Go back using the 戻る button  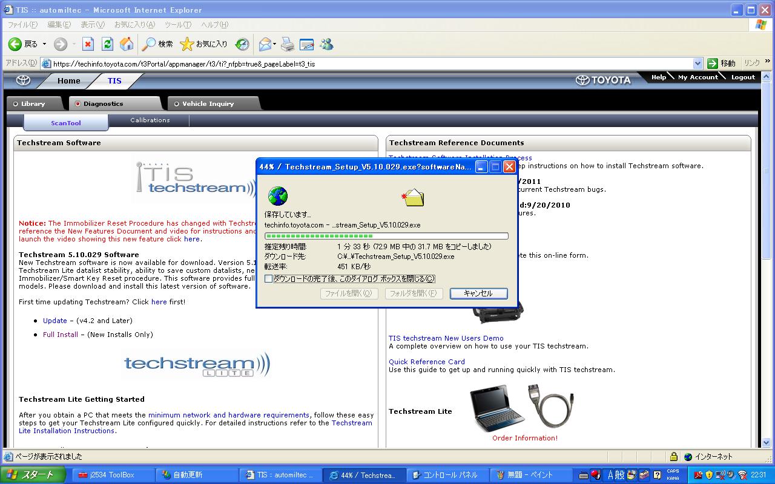point(23,44)
